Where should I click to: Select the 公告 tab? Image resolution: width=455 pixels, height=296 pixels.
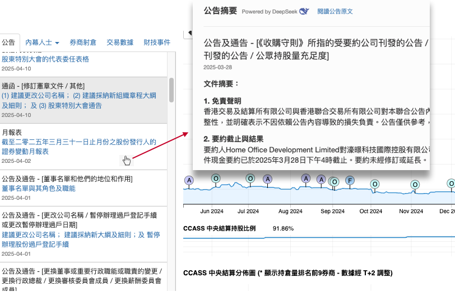click(x=8, y=43)
